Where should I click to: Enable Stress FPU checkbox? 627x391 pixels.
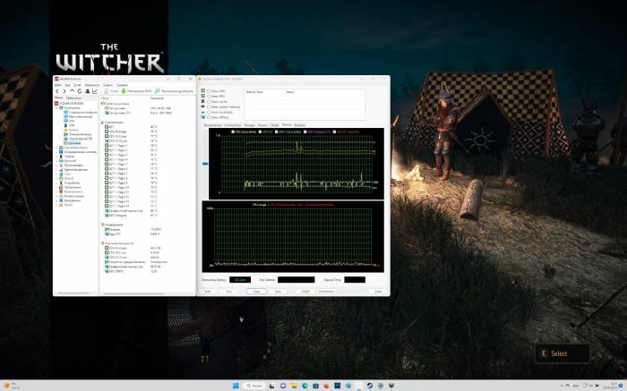(x=209, y=97)
